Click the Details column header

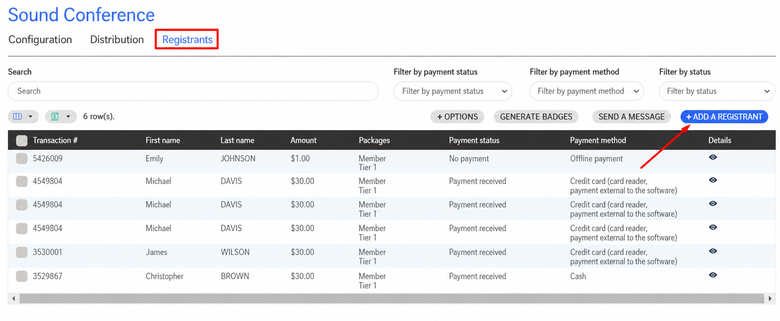(x=720, y=140)
